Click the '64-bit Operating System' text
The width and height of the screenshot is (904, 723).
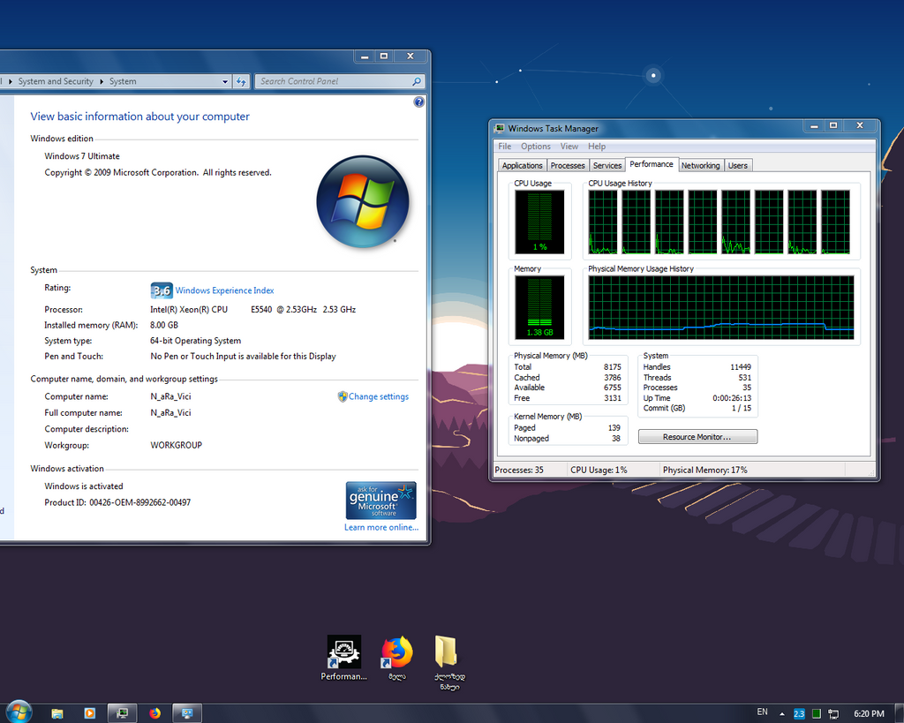point(195,341)
